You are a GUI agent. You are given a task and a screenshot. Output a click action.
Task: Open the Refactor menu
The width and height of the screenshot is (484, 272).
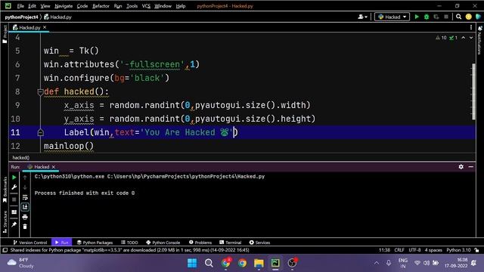point(101,6)
